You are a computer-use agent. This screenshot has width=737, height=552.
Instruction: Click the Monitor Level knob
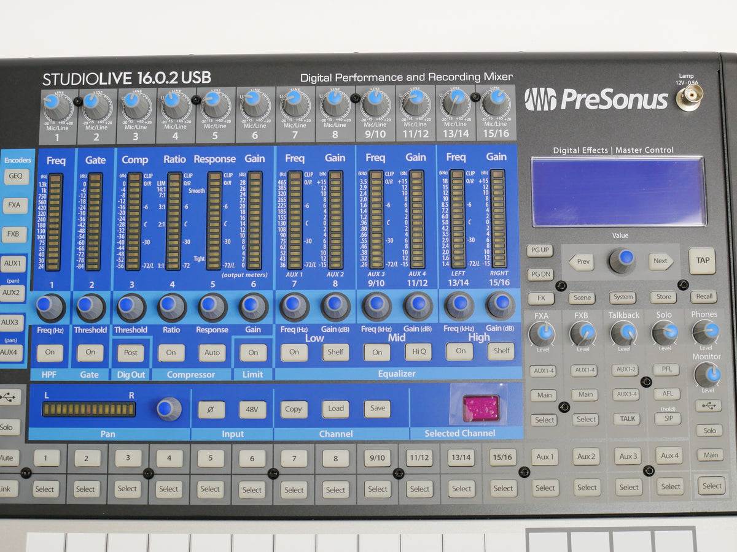[707, 374]
